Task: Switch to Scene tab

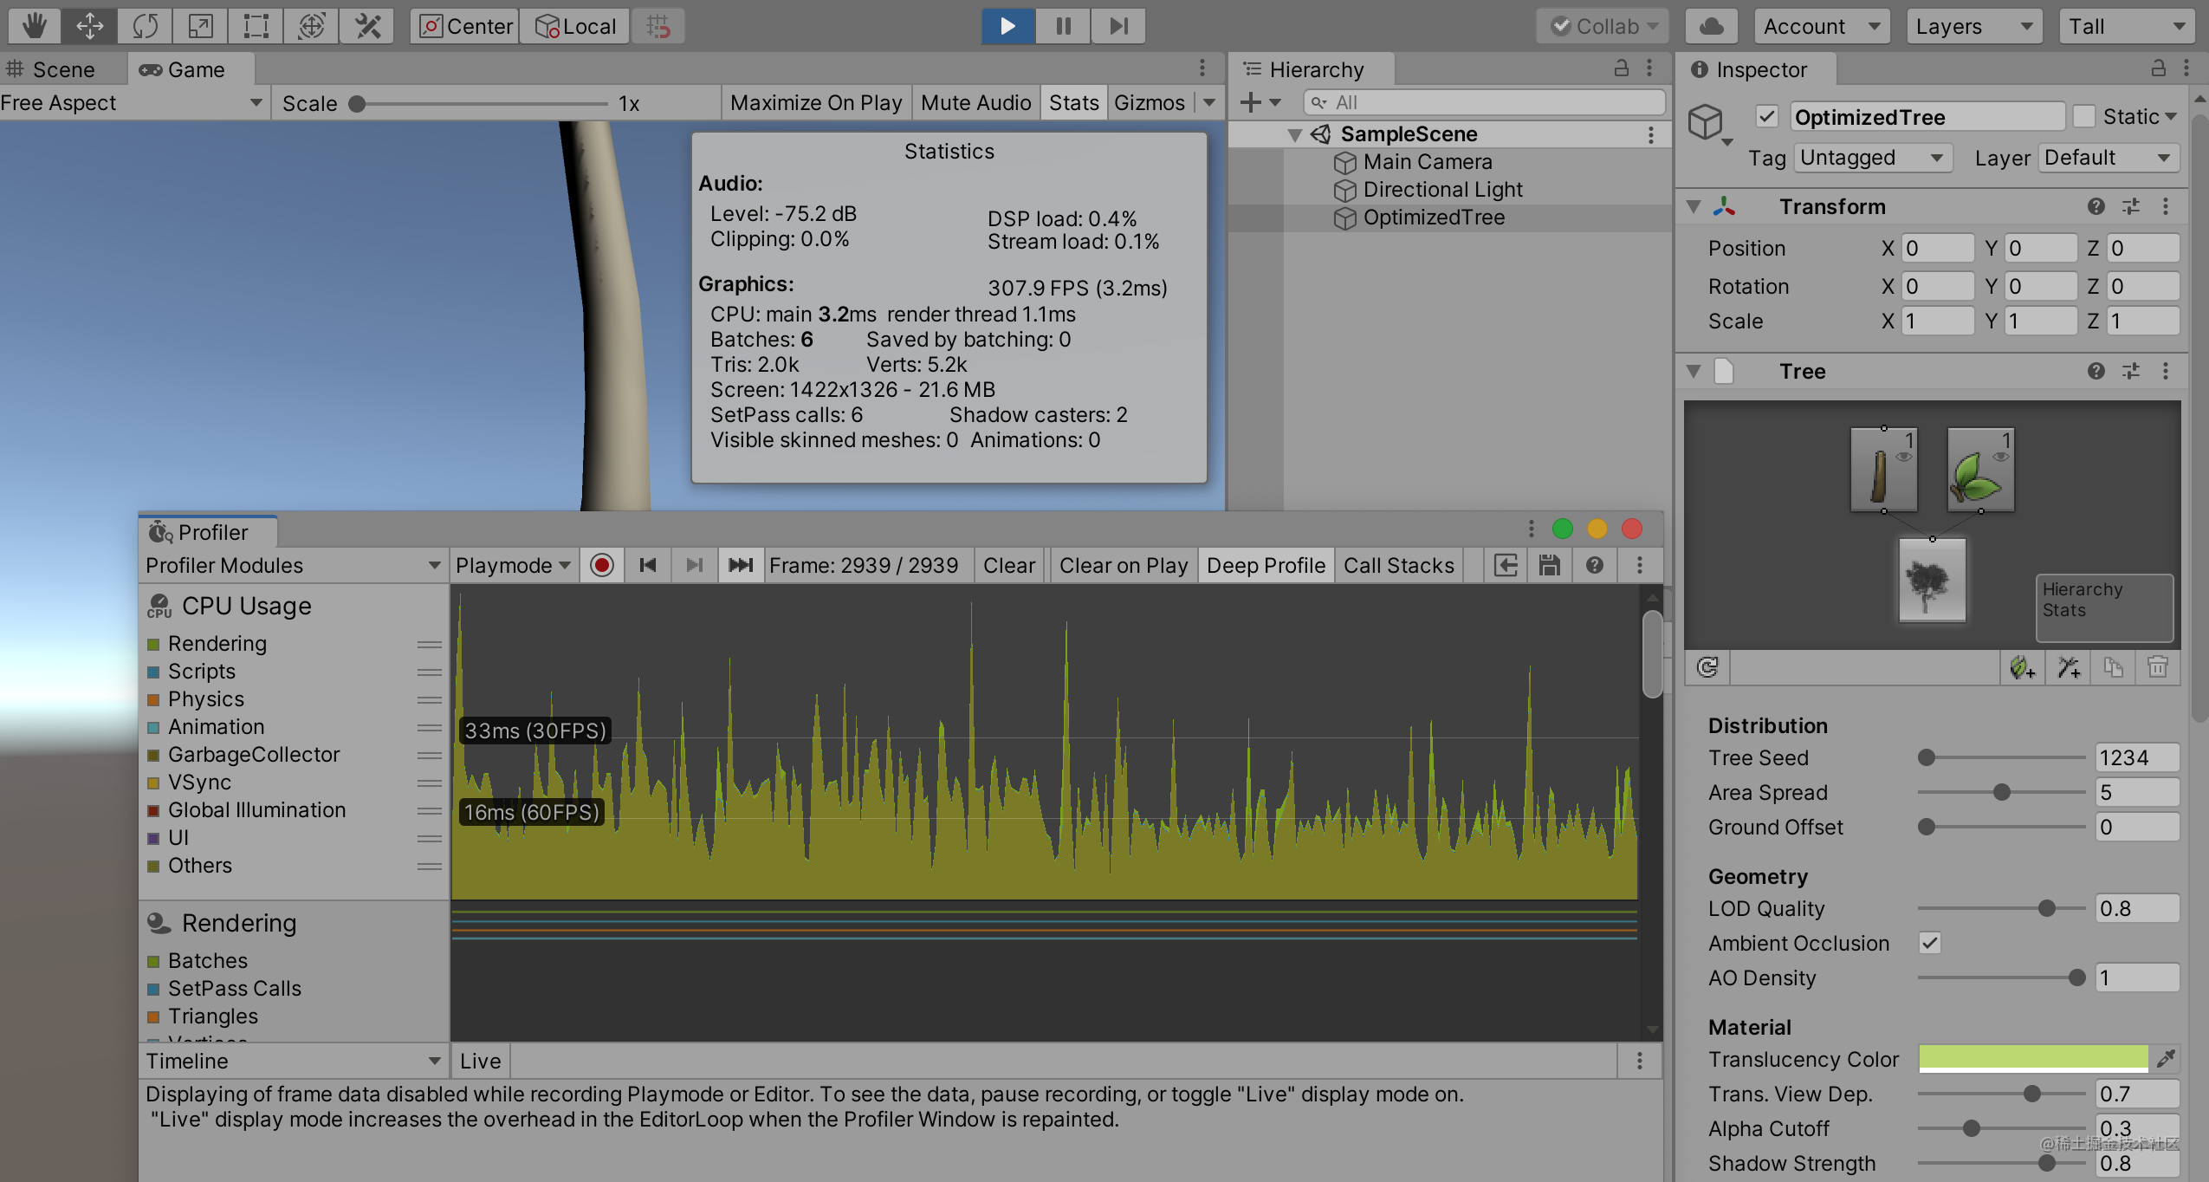Action: (62, 69)
